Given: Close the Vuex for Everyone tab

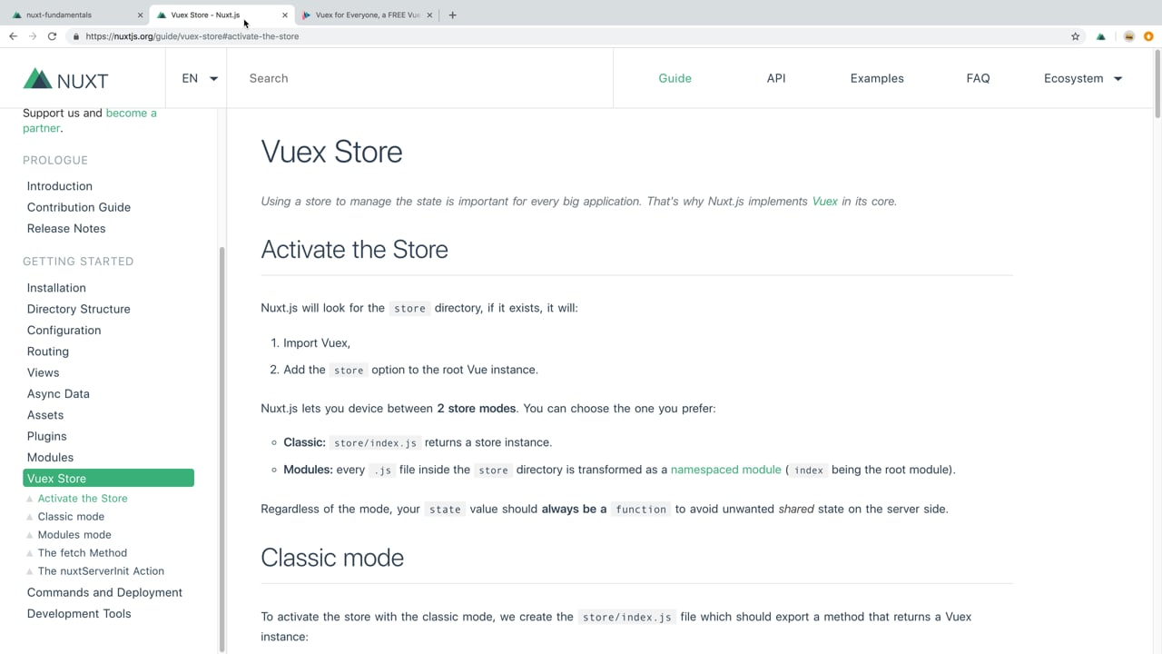Looking at the screenshot, I should pos(430,15).
